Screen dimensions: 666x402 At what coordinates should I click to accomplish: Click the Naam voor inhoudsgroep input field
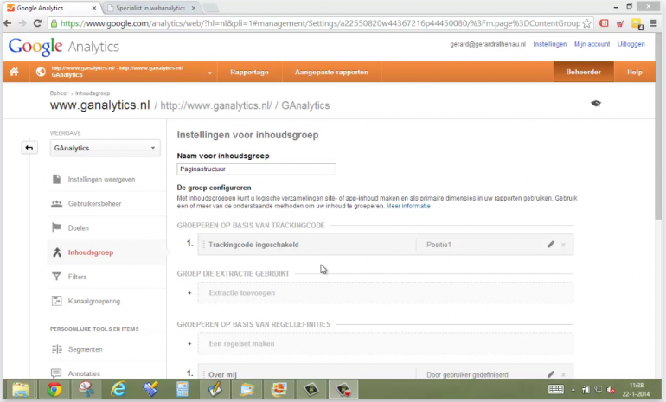click(256, 169)
